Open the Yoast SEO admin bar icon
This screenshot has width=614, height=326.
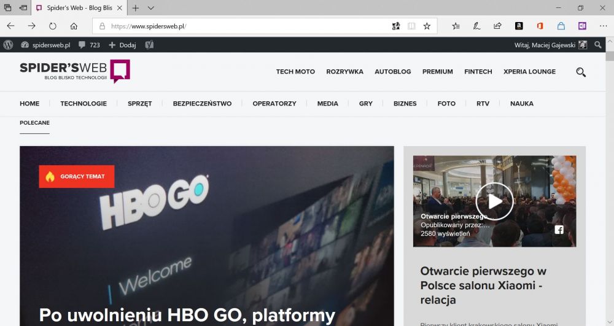[149, 45]
